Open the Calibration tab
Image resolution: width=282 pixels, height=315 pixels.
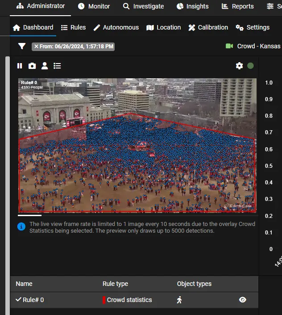click(208, 27)
